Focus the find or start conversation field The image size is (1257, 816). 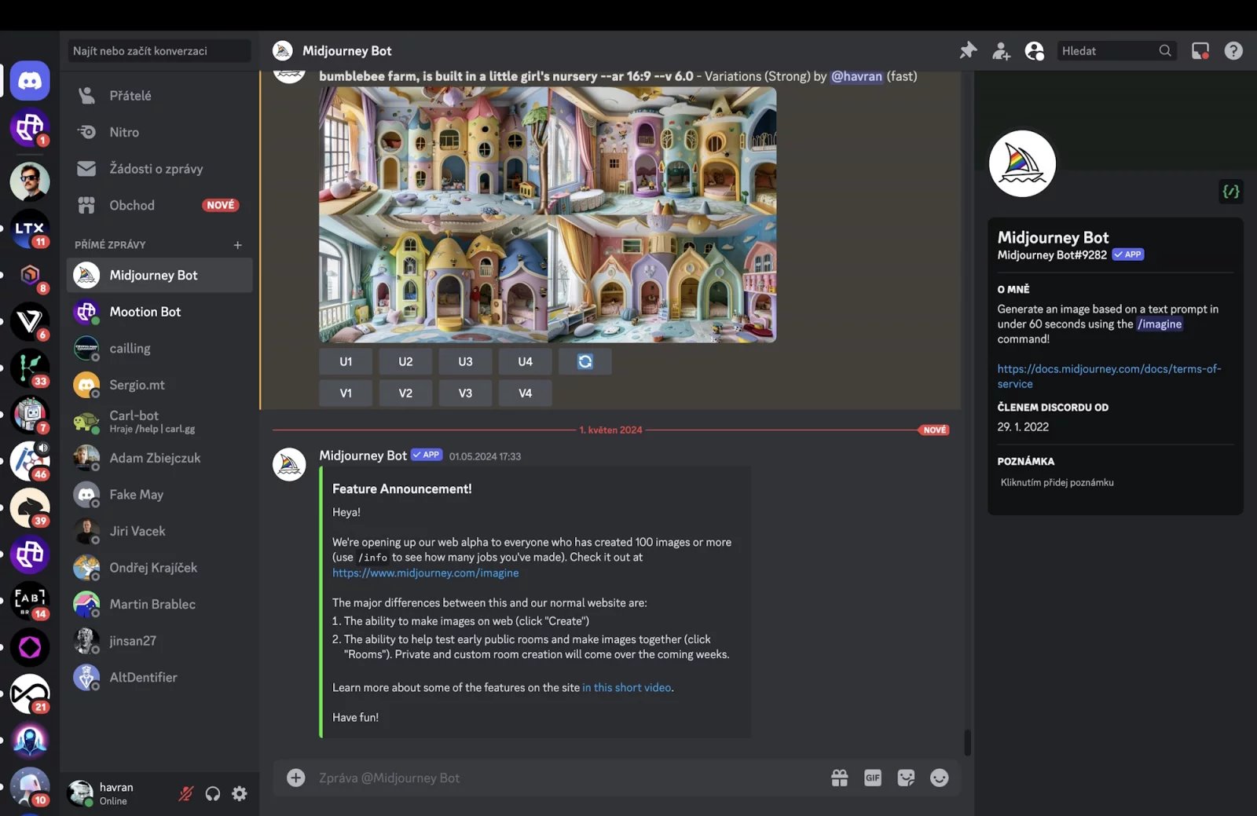click(x=159, y=51)
